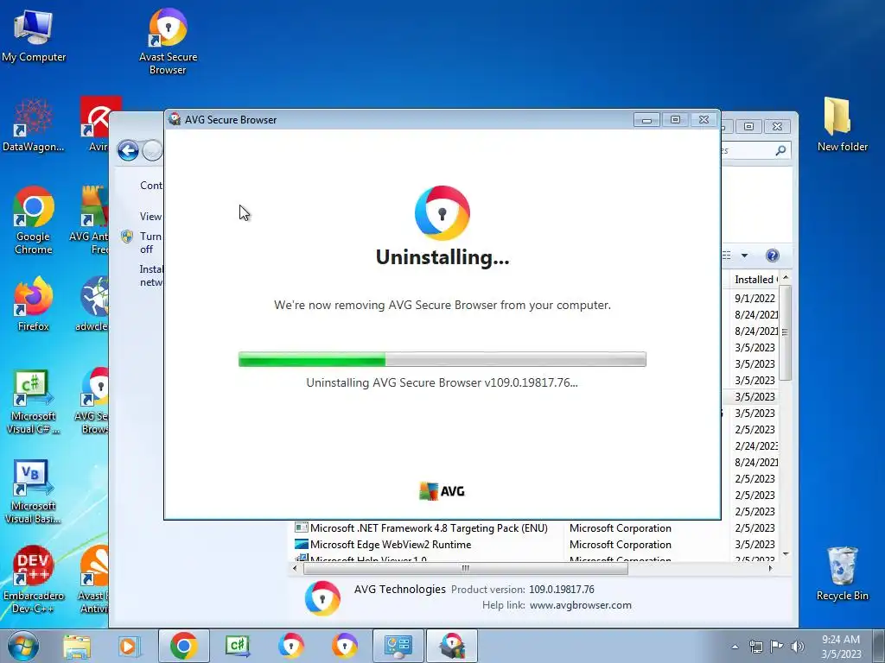Click search magnifier in Control Panel
Image resolution: width=885 pixels, height=663 pixels.
tap(780, 150)
